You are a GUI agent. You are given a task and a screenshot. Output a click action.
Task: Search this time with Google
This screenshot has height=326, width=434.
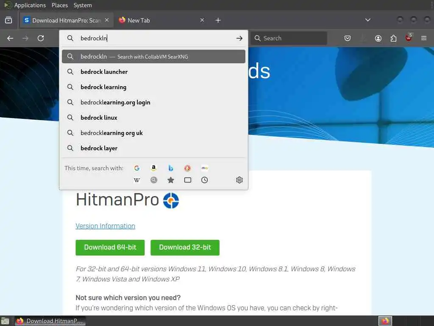point(137,168)
